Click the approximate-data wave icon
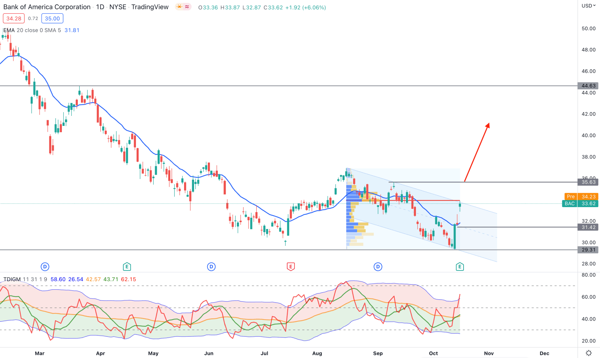Image resolution: width=600 pixels, height=358 pixels. click(187, 7)
